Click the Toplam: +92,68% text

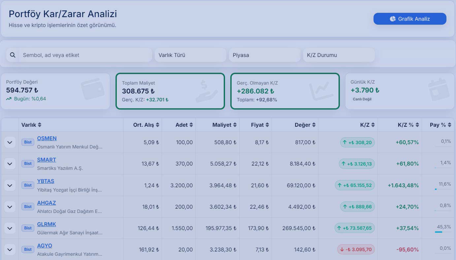click(x=257, y=100)
